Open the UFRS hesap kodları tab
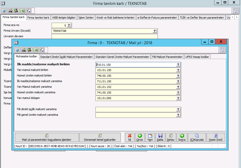This screenshot has height=168, width=241. (x=197, y=57)
